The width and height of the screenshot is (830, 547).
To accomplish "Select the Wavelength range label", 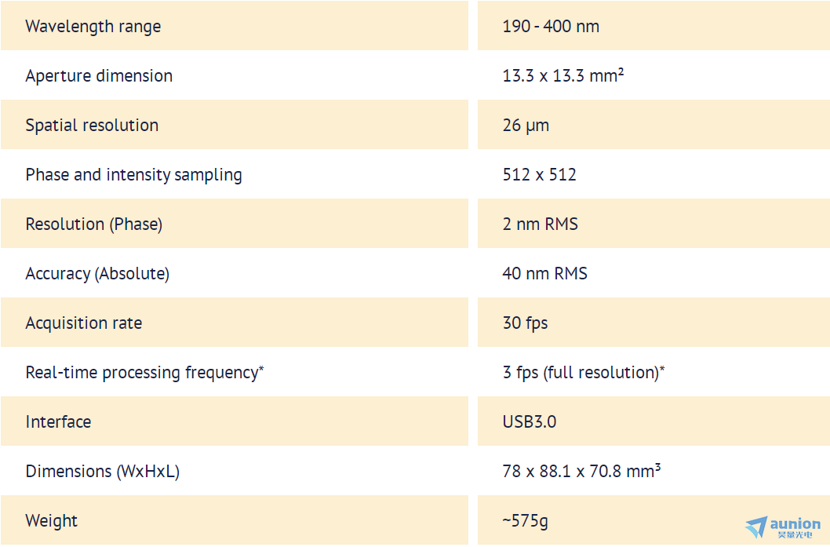I will click(93, 27).
